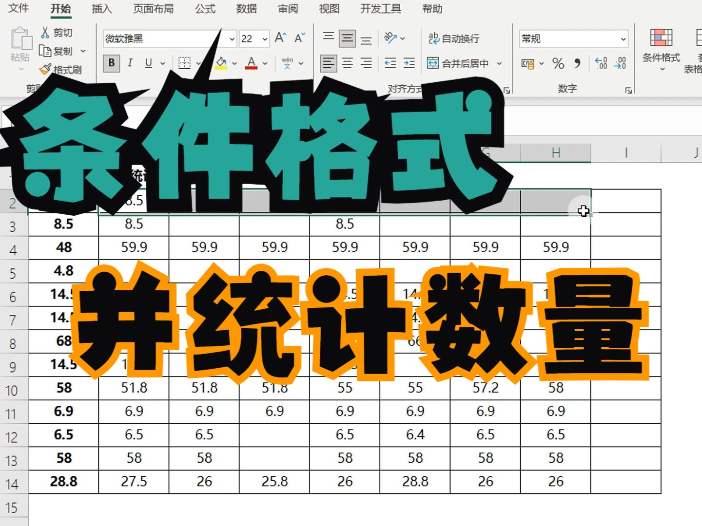Apply Percent number style
702x526 pixels.
[557, 63]
